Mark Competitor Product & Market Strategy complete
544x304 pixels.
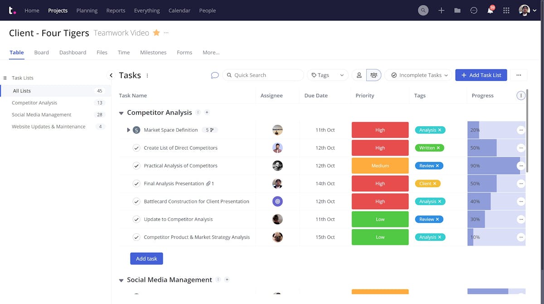136,237
